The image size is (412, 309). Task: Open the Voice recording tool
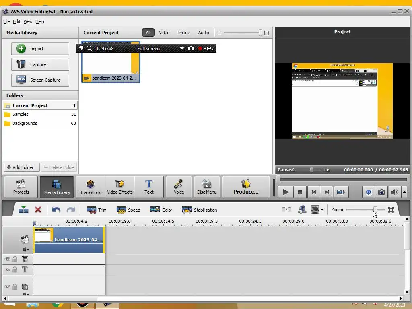179,187
